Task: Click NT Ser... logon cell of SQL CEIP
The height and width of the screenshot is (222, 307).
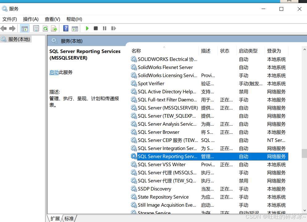Action: point(276,140)
